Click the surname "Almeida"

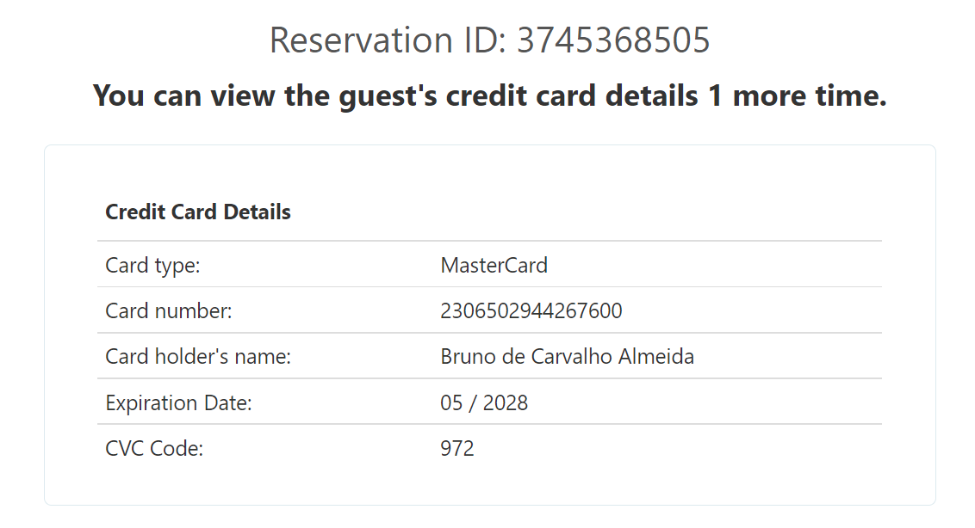(656, 356)
